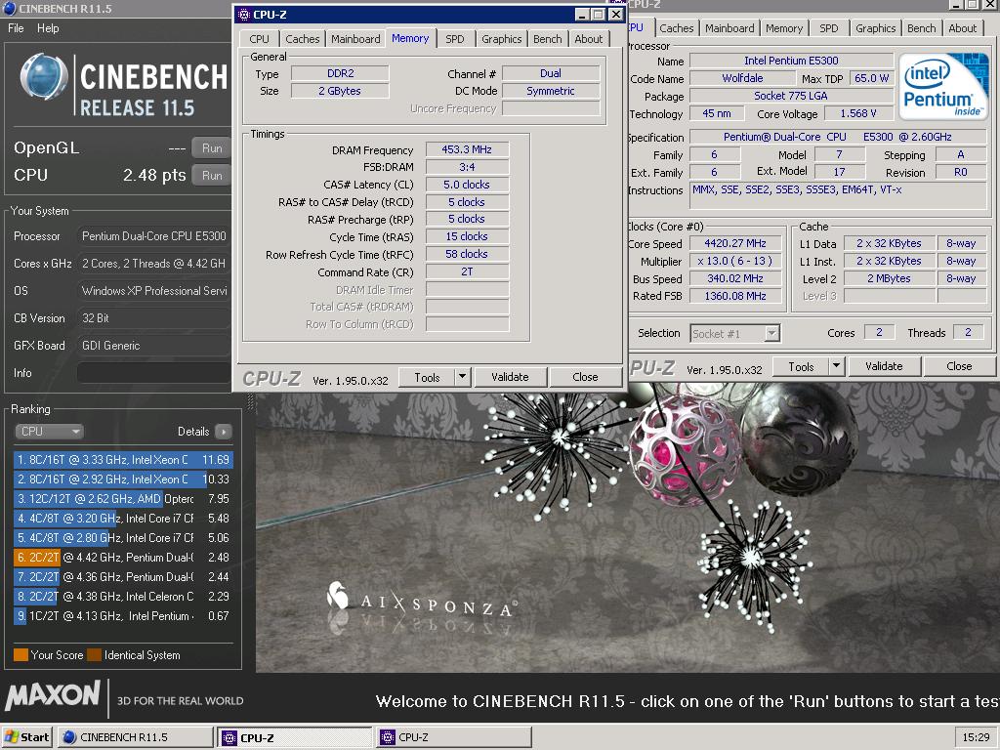
Task: Click the CAS# Latency value 5.0 clocks
Action: click(467, 185)
